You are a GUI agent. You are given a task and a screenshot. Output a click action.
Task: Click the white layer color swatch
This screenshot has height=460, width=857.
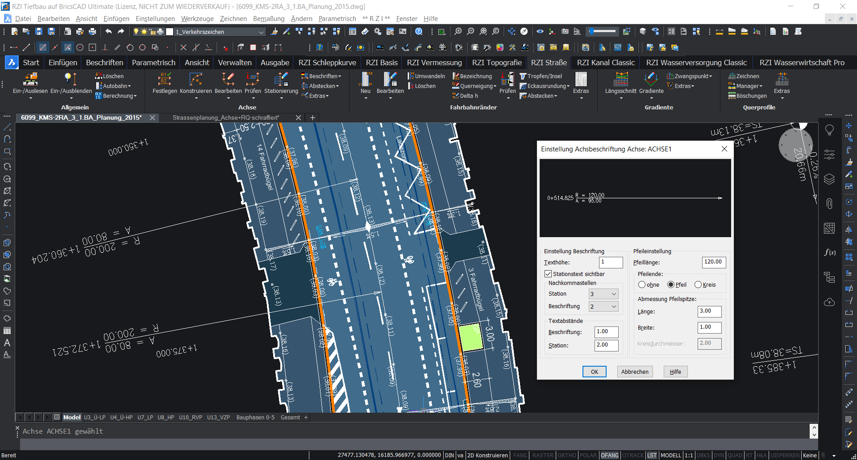pos(170,32)
